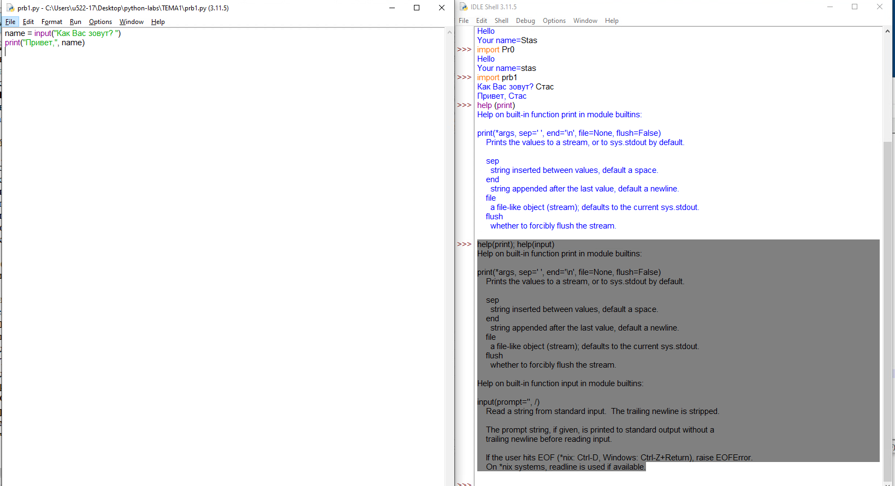
Task: Open the Format menu in the editor
Action: (52, 22)
